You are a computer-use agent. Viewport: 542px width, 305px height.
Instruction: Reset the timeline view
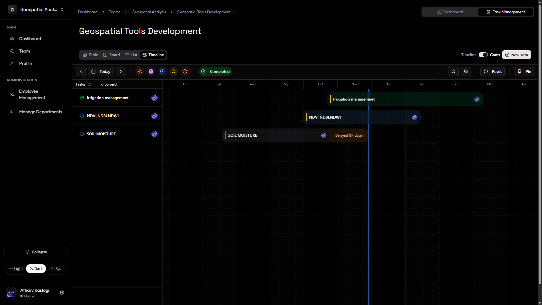(x=492, y=71)
